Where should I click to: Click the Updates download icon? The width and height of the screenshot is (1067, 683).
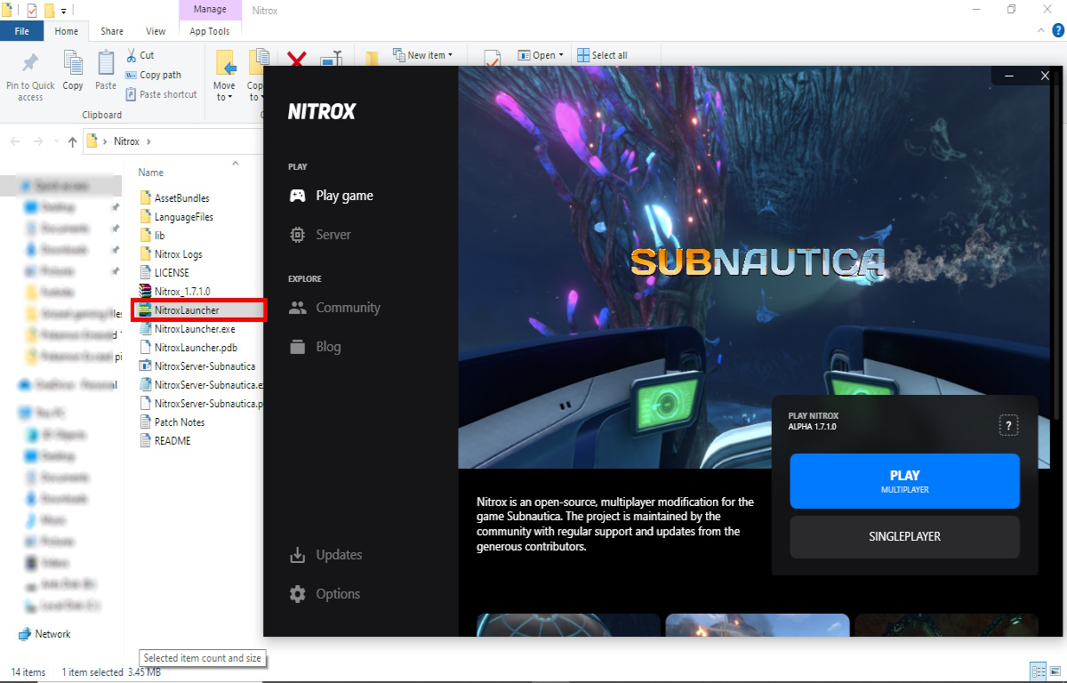click(298, 555)
